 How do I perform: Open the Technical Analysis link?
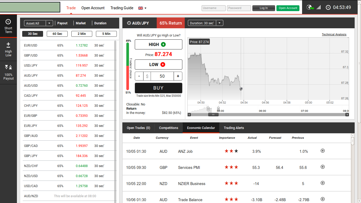pyautogui.click(x=334, y=34)
